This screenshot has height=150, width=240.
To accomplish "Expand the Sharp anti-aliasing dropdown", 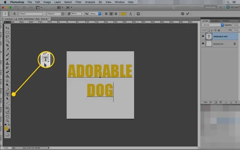I will [x=100, y=14].
